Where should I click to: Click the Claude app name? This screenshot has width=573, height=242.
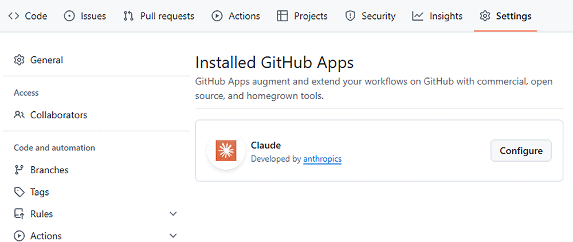click(x=266, y=145)
